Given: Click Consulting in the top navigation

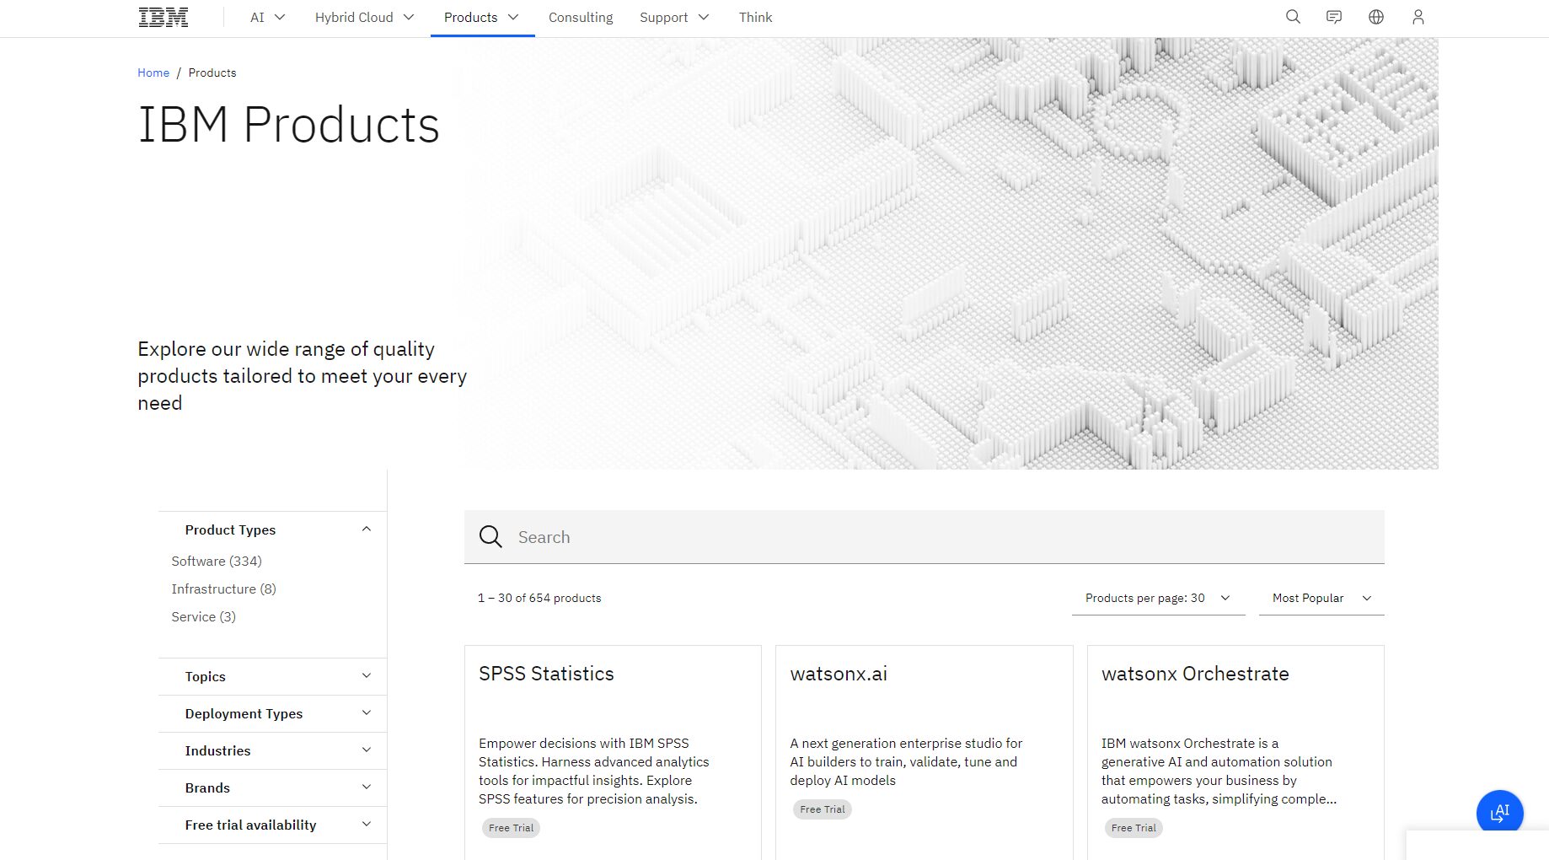Looking at the screenshot, I should [x=581, y=18].
